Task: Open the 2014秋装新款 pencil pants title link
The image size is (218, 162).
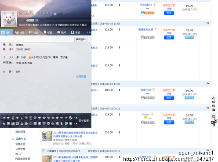Action: [x=75, y=159]
